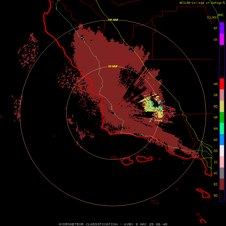Click the 'HYDROMETEOR CLASSIFICATION' title text
The width and height of the screenshot is (226, 226).
coord(88,224)
